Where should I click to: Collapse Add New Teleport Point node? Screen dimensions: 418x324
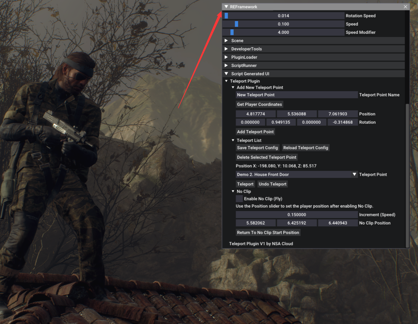coord(233,88)
